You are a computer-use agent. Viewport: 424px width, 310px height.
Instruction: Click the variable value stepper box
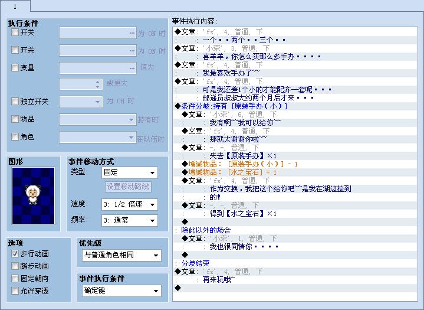click(x=81, y=84)
